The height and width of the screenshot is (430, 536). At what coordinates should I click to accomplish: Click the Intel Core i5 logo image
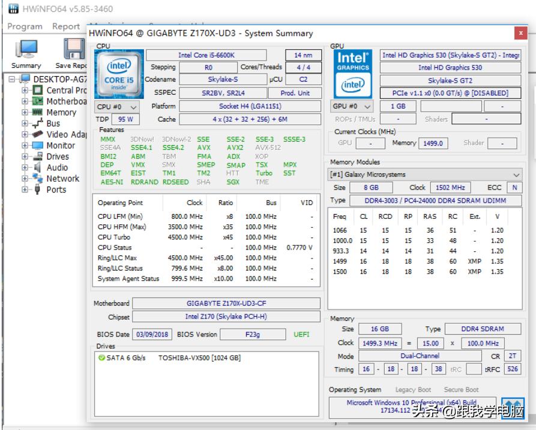pos(119,75)
